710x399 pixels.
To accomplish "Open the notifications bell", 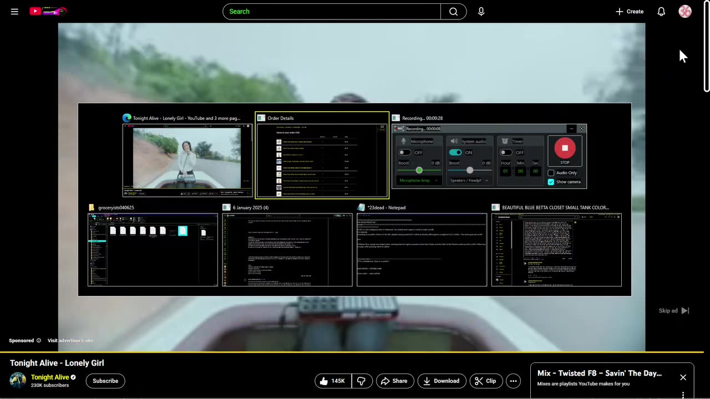I will [x=661, y=11].
